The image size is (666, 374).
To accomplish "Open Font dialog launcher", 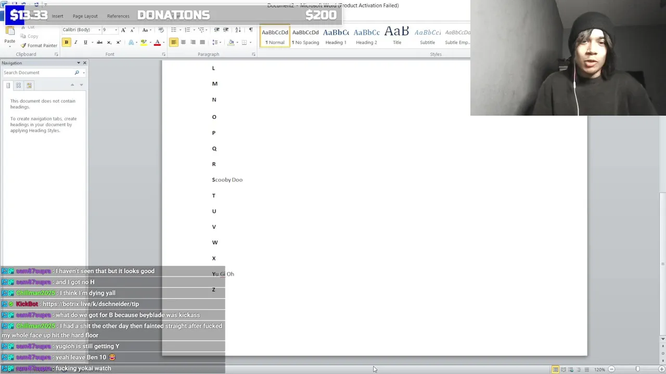I will [x=163, y=55].
